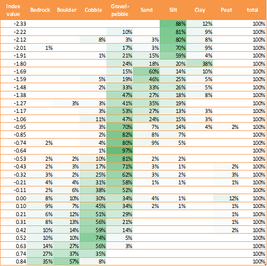Select the index value -0.64 cell
Image resolution: width=267 pixels, height=266 pixels.
[x=13, y=150]
